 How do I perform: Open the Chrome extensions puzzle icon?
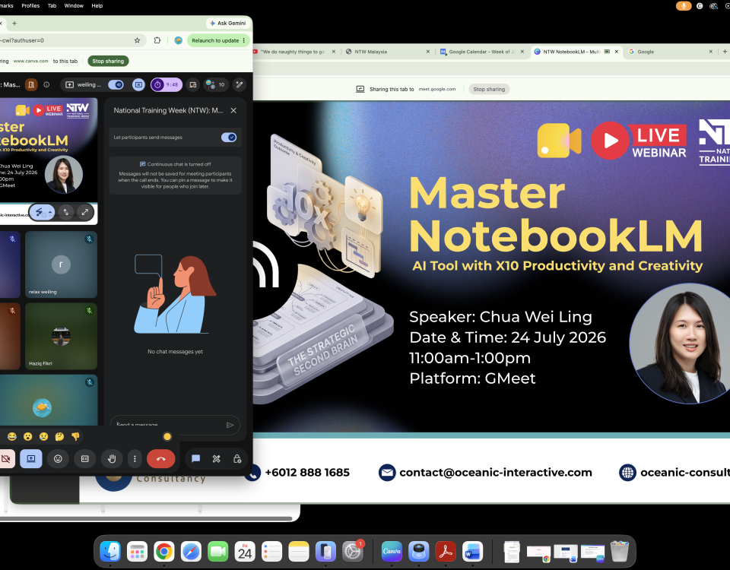[157, 40]
